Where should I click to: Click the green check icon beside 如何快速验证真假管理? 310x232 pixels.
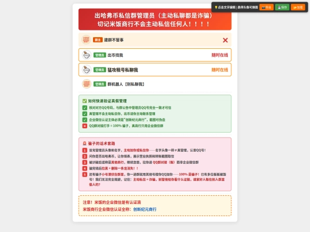point(84,101)
